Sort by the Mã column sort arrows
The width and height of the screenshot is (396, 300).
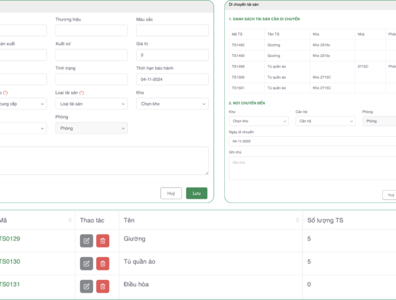[70, 221]
